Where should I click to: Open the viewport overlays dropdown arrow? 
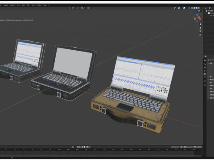tap(186, 8)
